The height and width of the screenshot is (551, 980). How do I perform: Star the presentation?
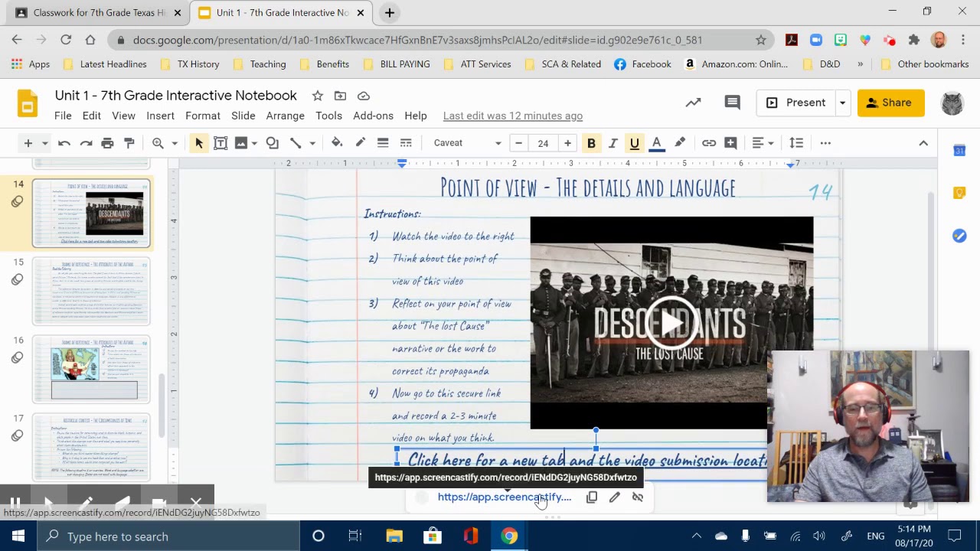pyautogui.click(x=317, y=96)
